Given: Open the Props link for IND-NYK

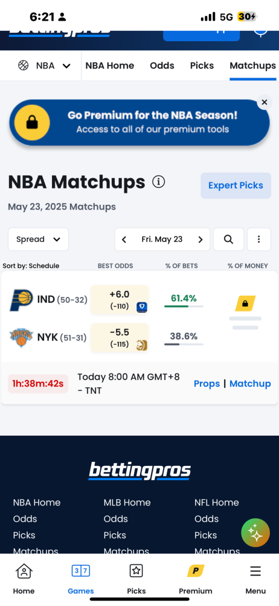Looking at the screenshot, I should tap(207, 384).
